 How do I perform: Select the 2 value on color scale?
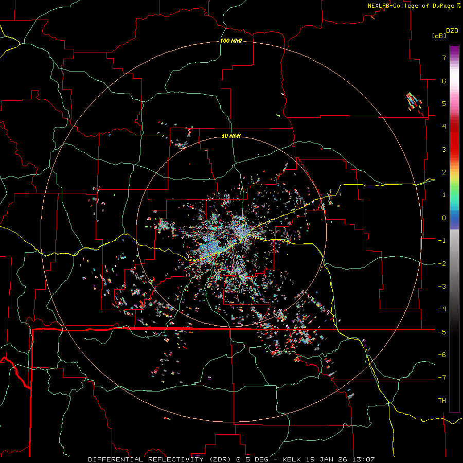pos(444,172)
